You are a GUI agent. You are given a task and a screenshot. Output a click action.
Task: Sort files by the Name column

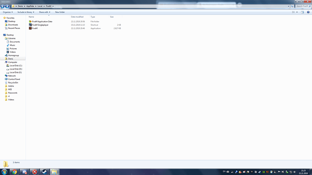pos(32,17)
